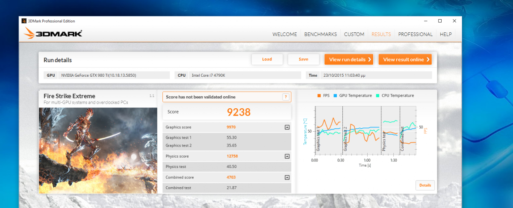Switch to the BENCHMARKS tab
This screenshot has height=208, width=513.
[x=320, y=34]
